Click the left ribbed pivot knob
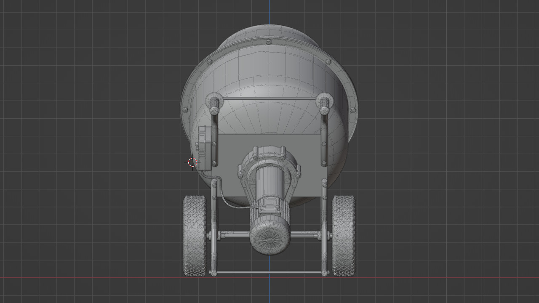 click(214, 104)
